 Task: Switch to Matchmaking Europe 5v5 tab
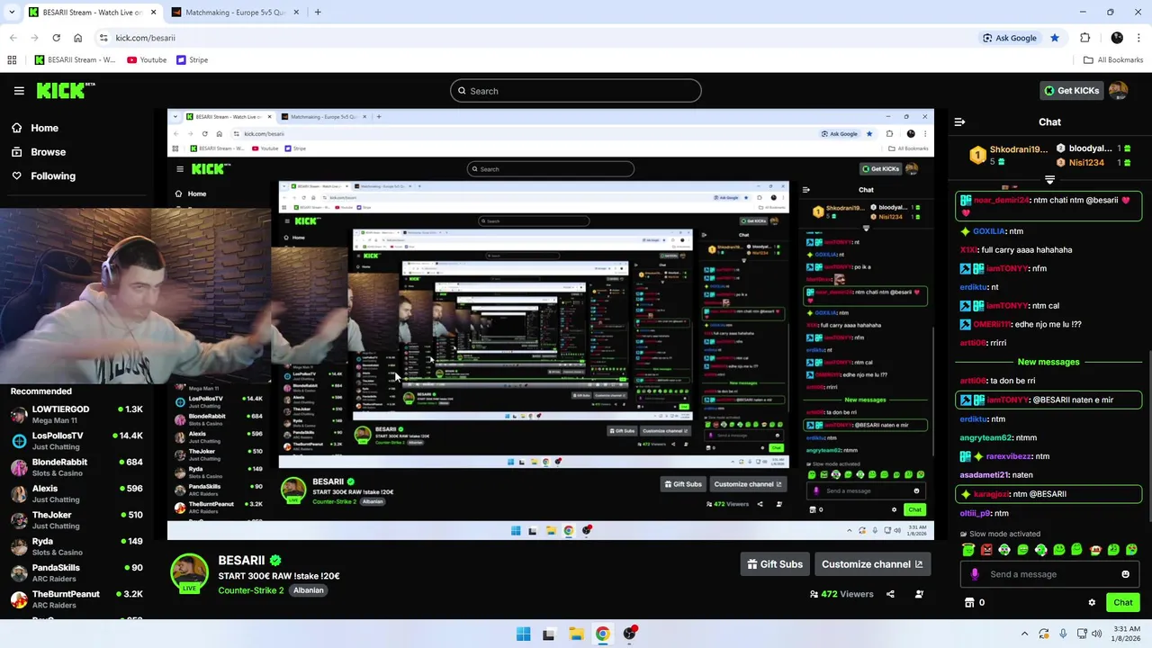tap(234, 13)
